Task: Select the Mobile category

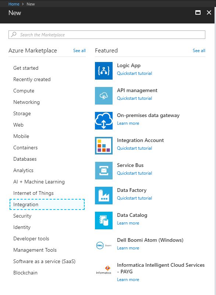Action: (x=21, y=136)
